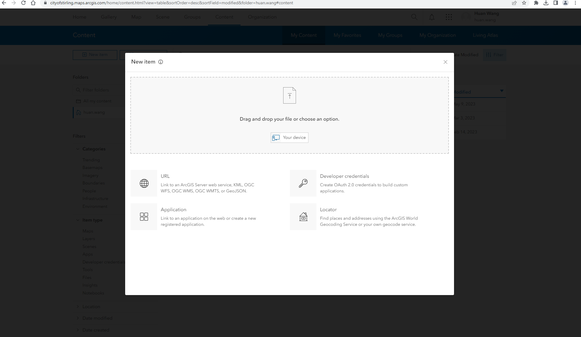This screenshot has width=581, height=337.
Task: Choose a file from Your device
Action: pyautogui.click(x=290, y=138)
